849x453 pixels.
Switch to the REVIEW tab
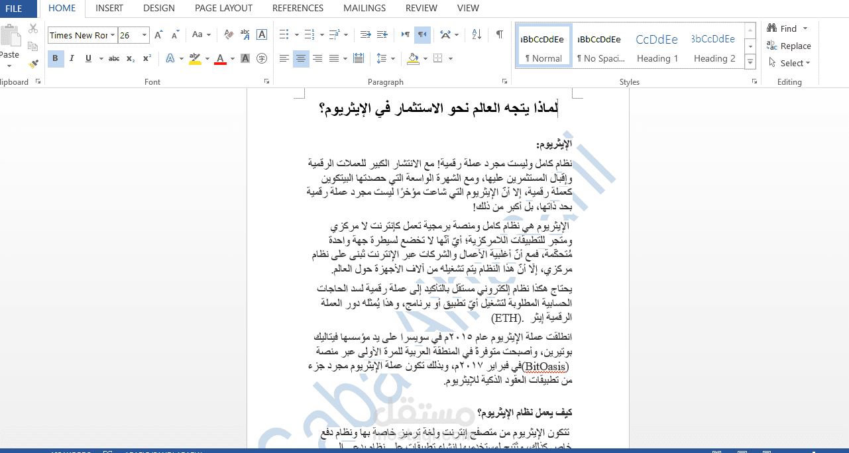click(422, 8)
